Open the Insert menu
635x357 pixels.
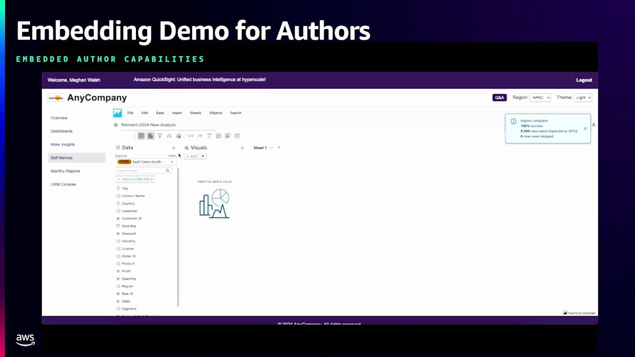tap(177, 113)
